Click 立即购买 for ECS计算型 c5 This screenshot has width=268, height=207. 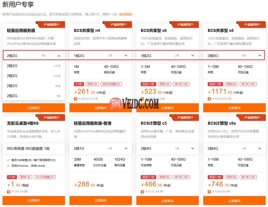[x=167, y=200]
